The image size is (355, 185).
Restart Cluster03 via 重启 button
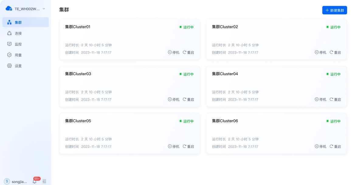click(x=188, y=99)
